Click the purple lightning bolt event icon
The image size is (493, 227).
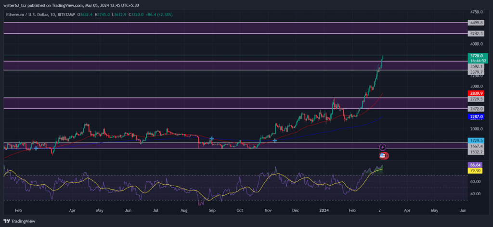pos(383,147)
